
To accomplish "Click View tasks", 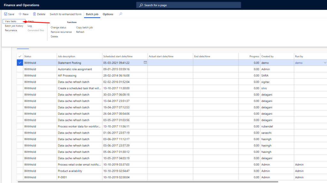I will tap(11, 21).
